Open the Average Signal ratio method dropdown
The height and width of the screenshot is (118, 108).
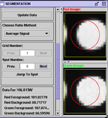click(27, 34)
